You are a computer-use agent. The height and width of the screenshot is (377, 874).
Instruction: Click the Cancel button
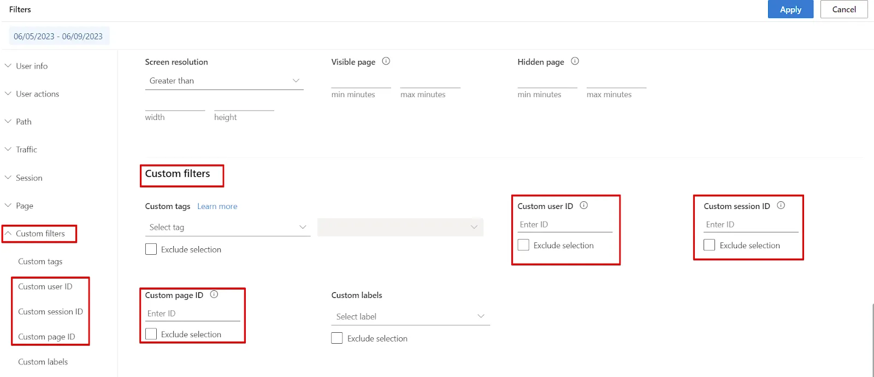point(844,9)
